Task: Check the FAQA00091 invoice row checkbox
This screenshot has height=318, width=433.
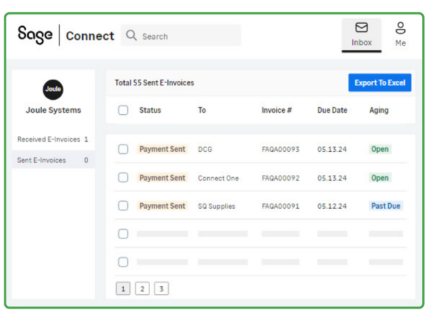Action: coord(123,206)
